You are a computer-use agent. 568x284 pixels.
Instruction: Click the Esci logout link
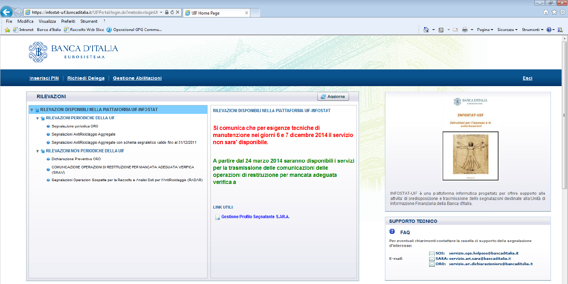pos(527,78)
